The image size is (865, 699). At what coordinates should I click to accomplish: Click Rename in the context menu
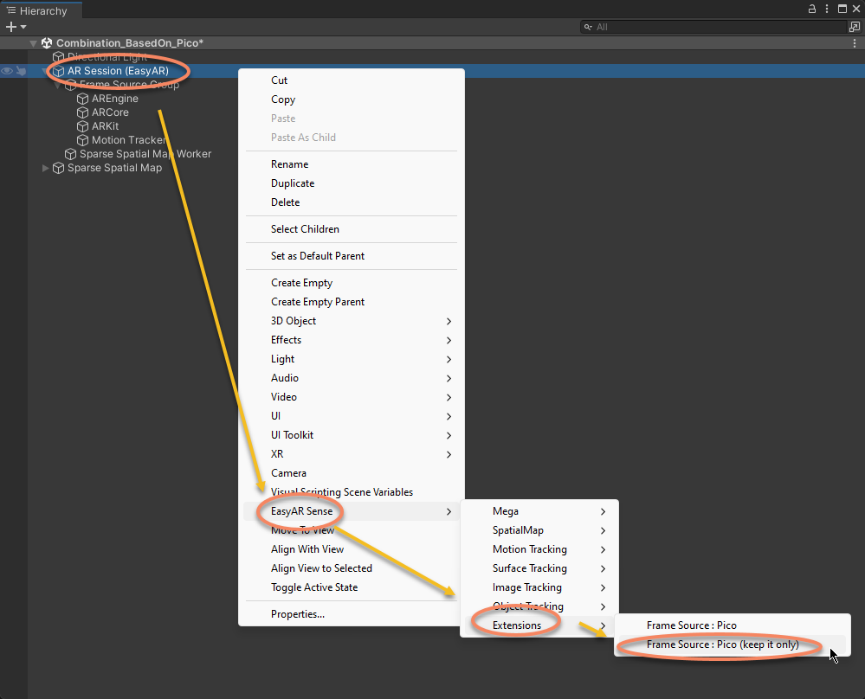(x=288, y=164)
